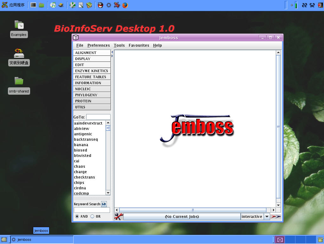
Task: Expand the INFORMATION program menu
Action: pos(92,83)
